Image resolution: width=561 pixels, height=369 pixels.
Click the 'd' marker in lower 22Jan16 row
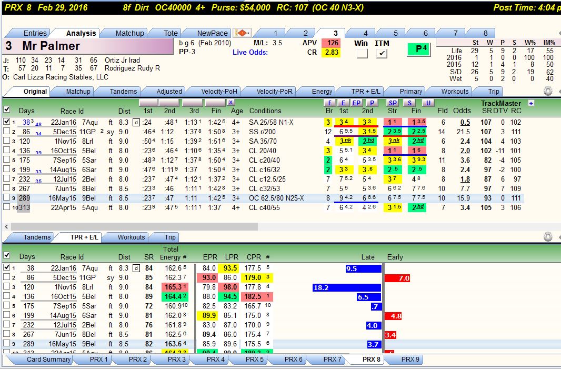coord(136,268)
